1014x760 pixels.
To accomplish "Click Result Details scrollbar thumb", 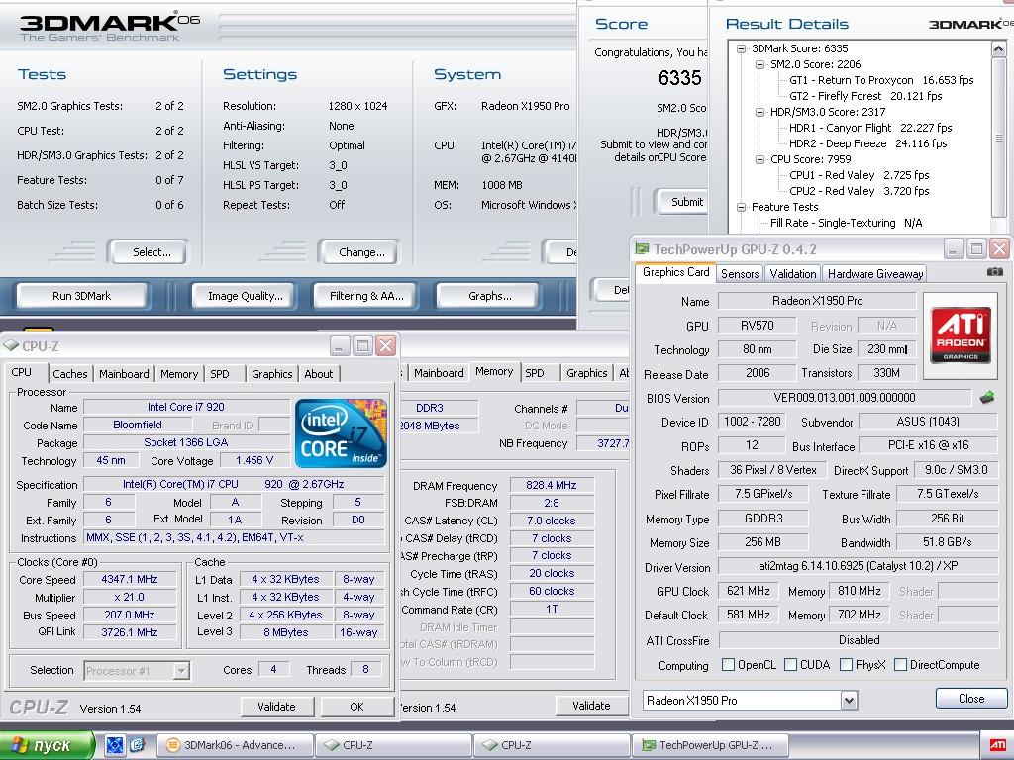I will pyautogui.click(x=998, y=138).
